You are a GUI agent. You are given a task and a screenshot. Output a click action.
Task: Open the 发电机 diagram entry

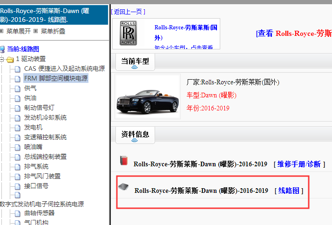pyautogui.click(x=33, y=127)
